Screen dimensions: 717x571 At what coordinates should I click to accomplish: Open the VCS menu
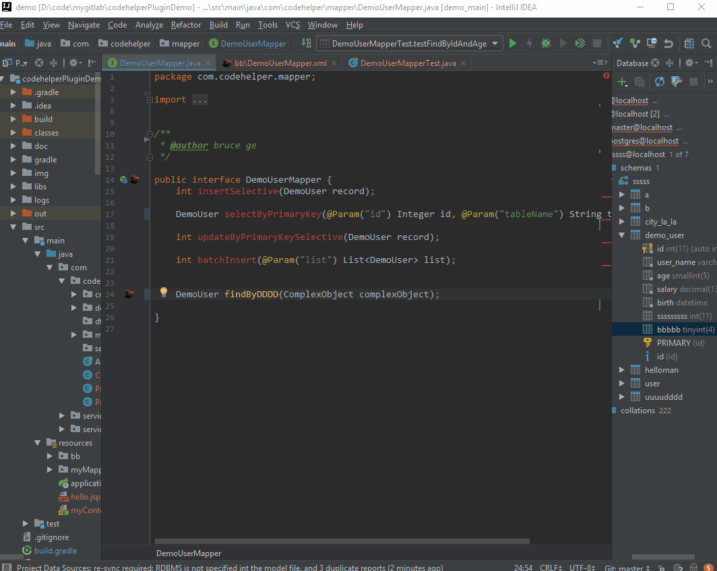[x=292, y=25]
